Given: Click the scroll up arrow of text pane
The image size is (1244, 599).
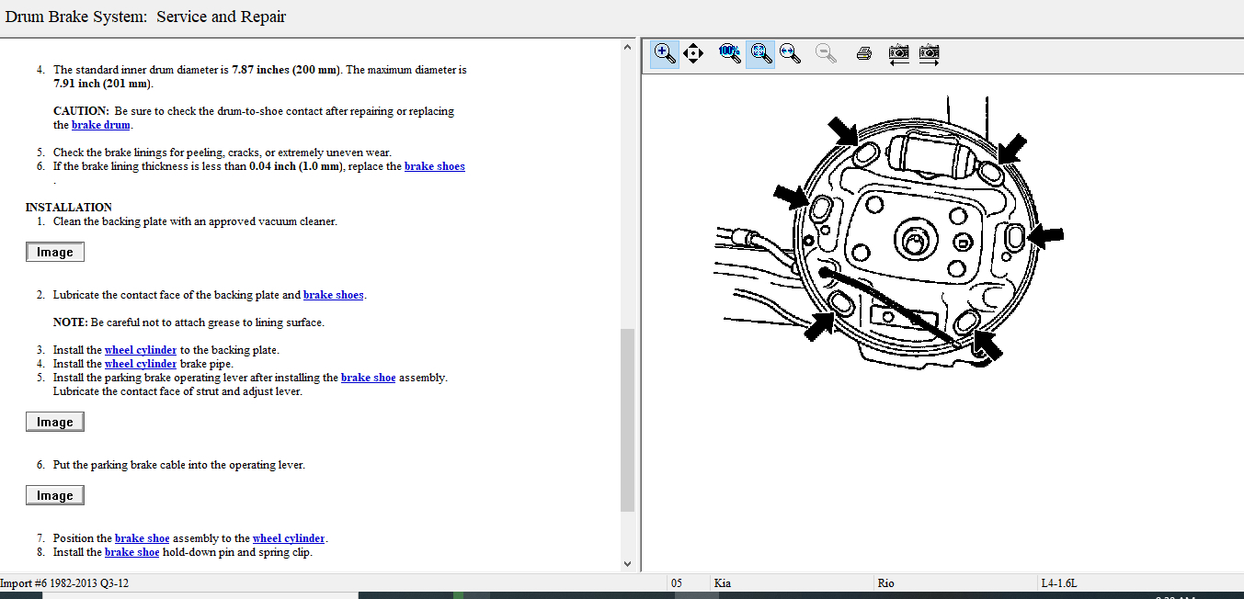Looking at the screenshot, I should [628, 48].
